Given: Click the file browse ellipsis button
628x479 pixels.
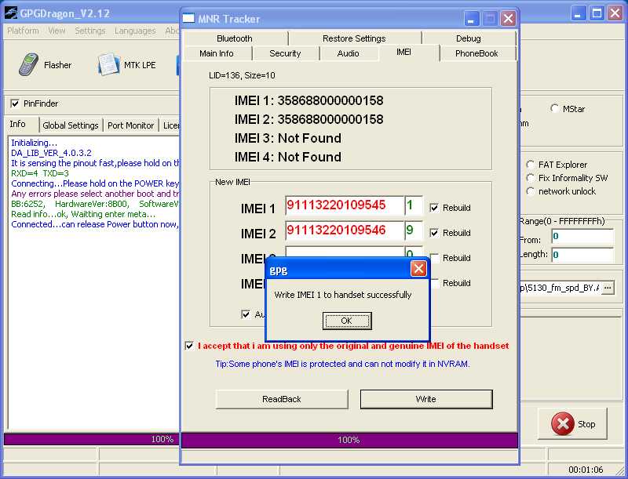Looking at the screenshot, I should (608, 288).
